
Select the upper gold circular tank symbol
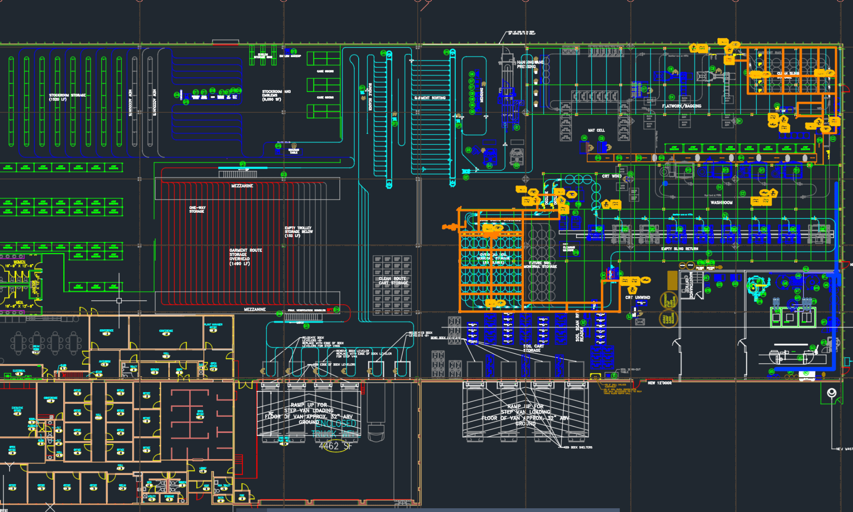point(668,300)
